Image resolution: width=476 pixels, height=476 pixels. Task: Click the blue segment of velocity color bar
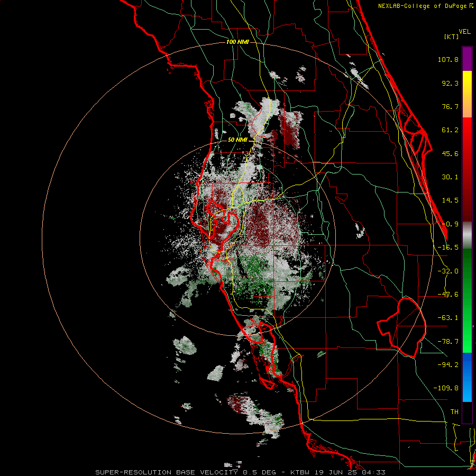467,377
